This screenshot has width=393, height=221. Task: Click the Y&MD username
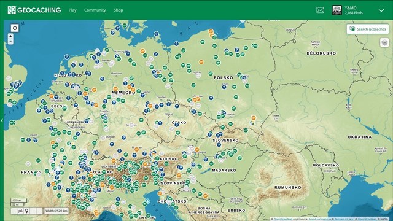(351, 8)
